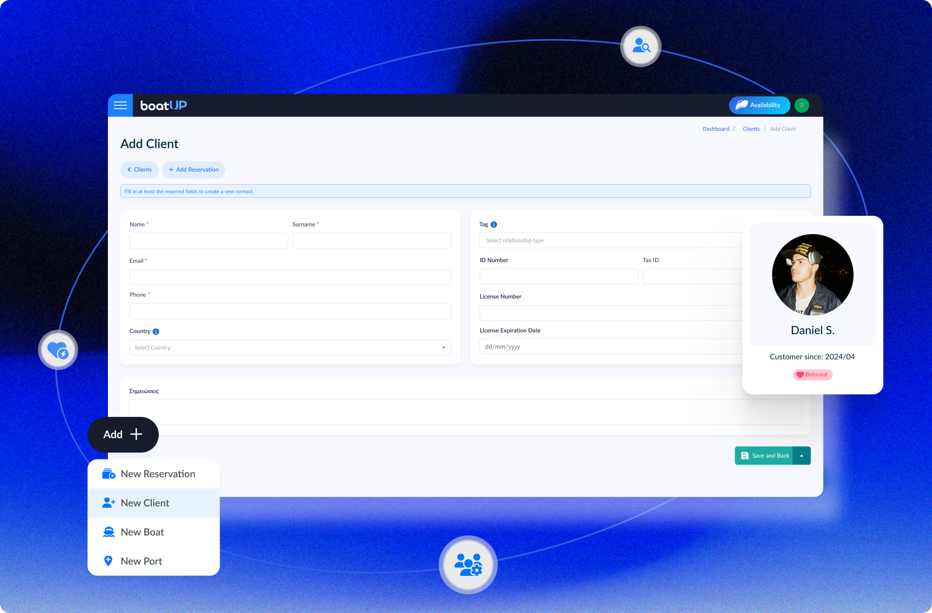Go back using the Clients button

pyautogui.click(x=140, y=169)
